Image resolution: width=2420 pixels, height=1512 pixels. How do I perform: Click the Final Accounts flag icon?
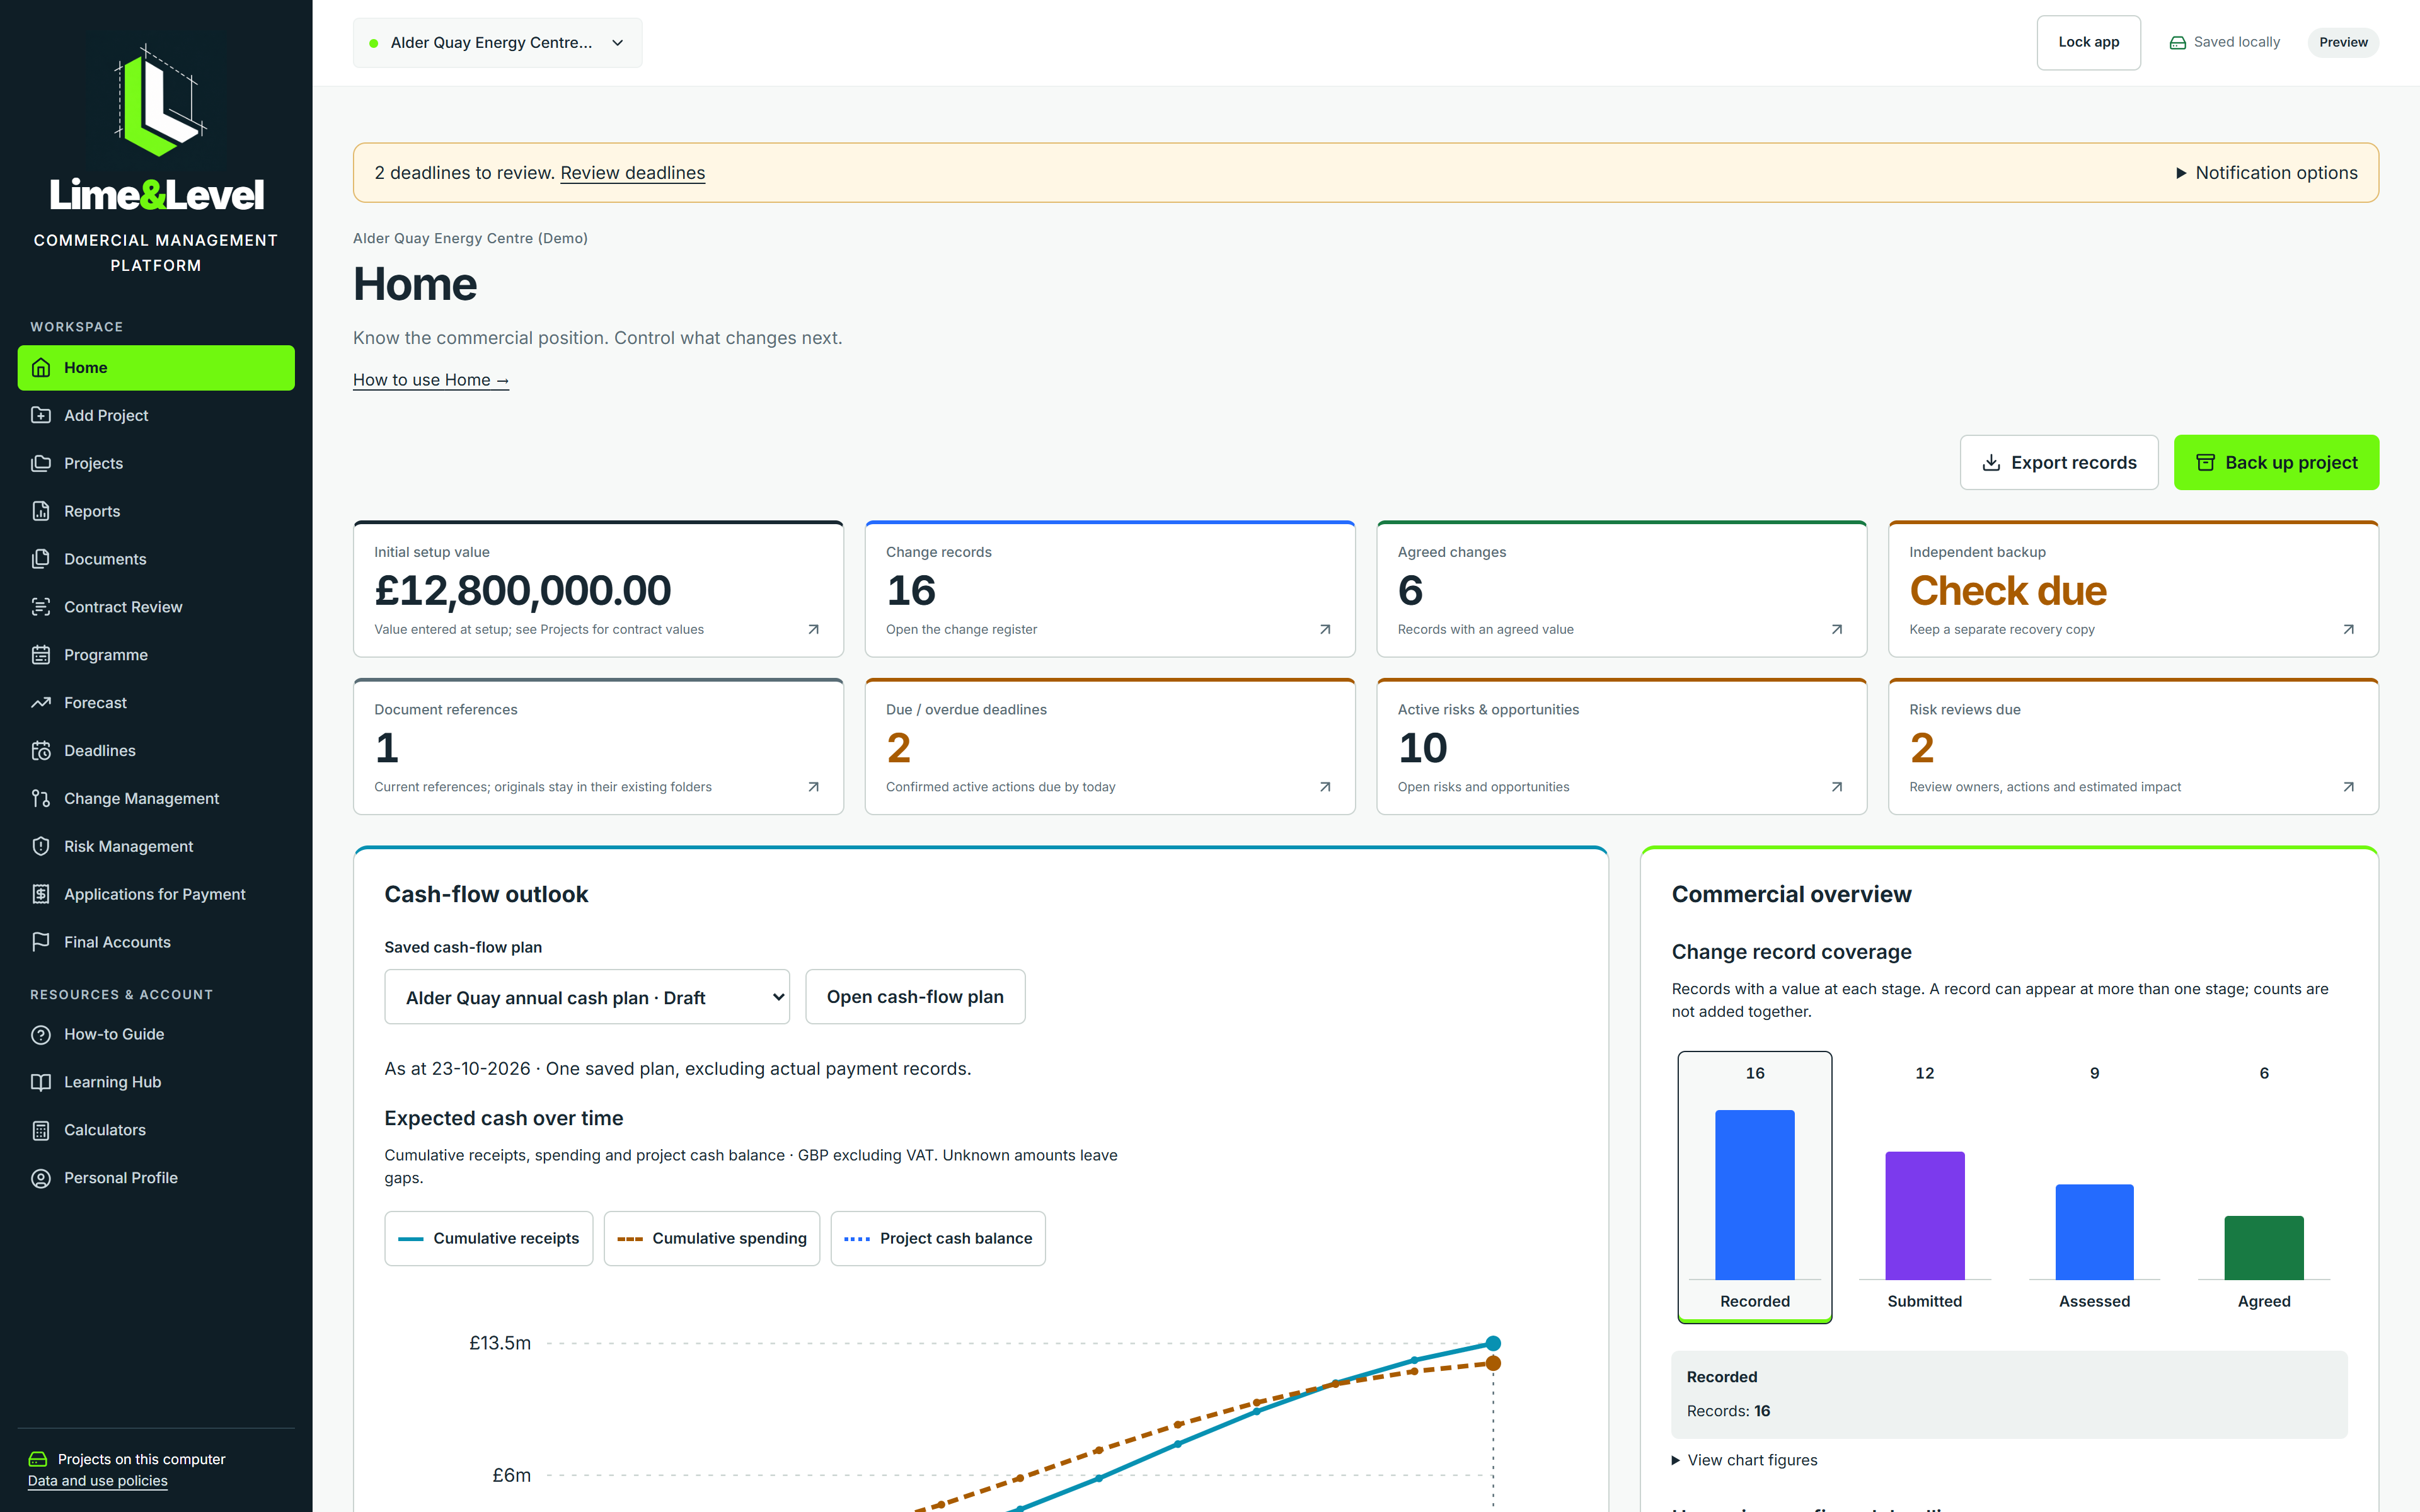point(41,942)
